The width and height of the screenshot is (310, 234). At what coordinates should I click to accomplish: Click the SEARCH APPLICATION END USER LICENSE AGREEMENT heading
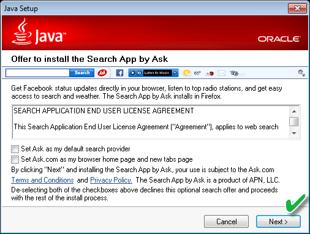104,111
